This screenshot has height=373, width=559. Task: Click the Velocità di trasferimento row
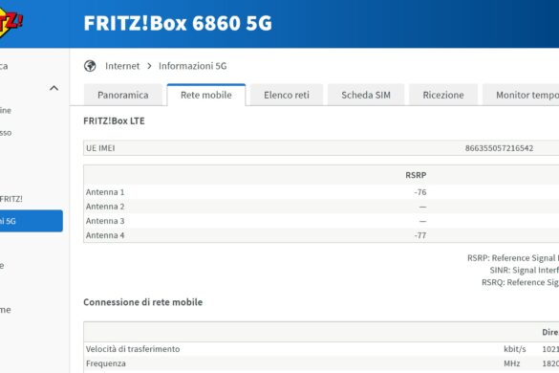click(321, 349)
